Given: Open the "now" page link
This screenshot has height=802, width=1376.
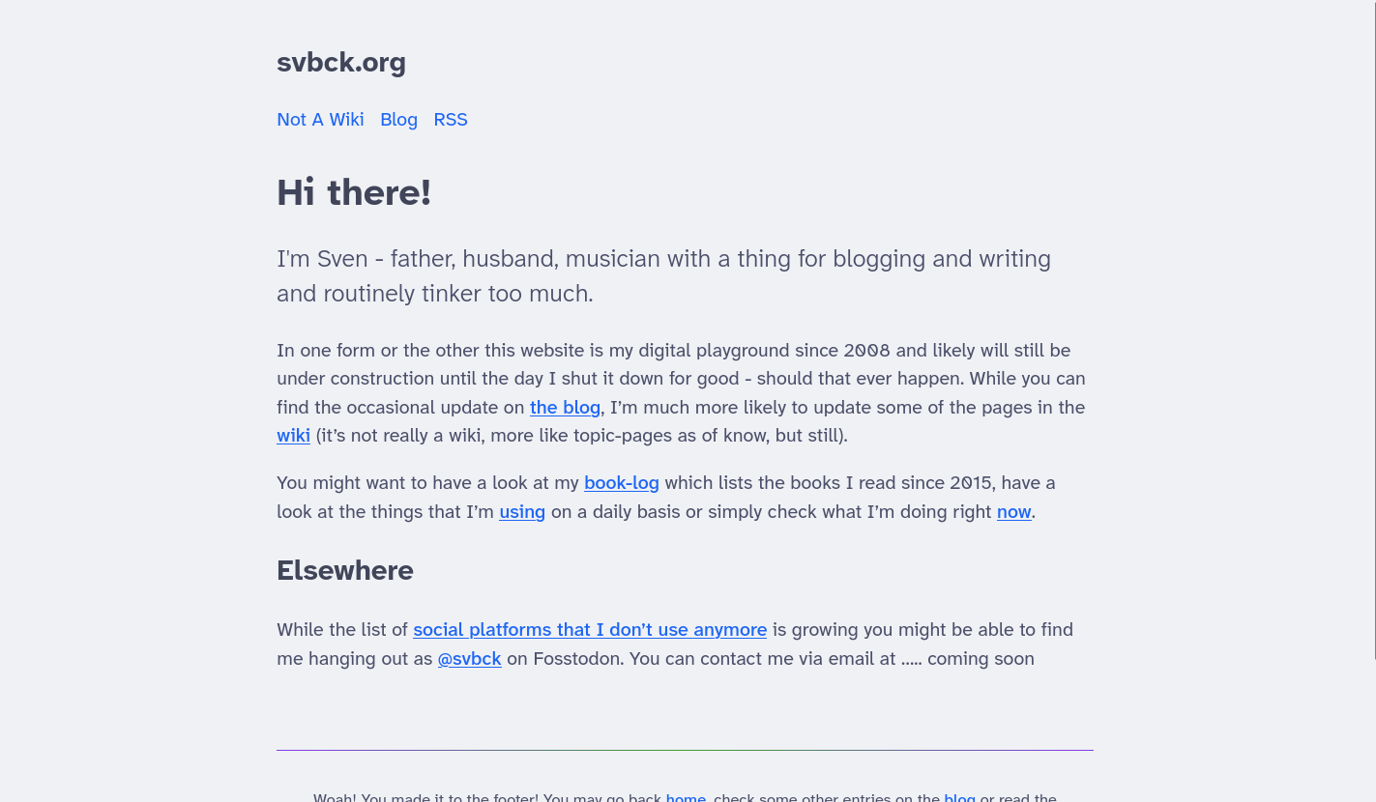Looking at the screenshot, I should (1013, 512).
